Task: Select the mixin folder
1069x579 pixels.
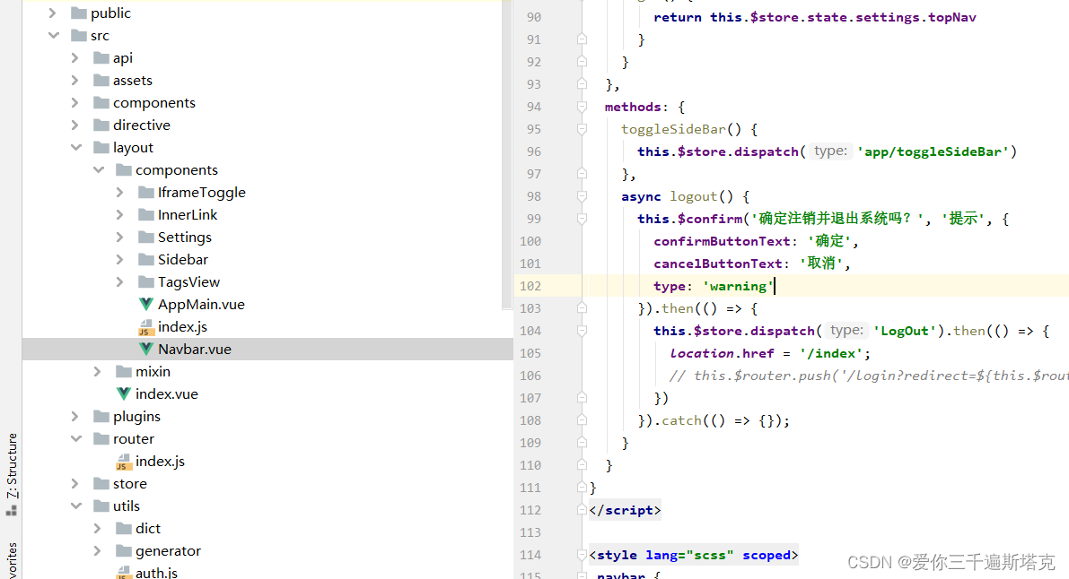Action: pos(153,371)
